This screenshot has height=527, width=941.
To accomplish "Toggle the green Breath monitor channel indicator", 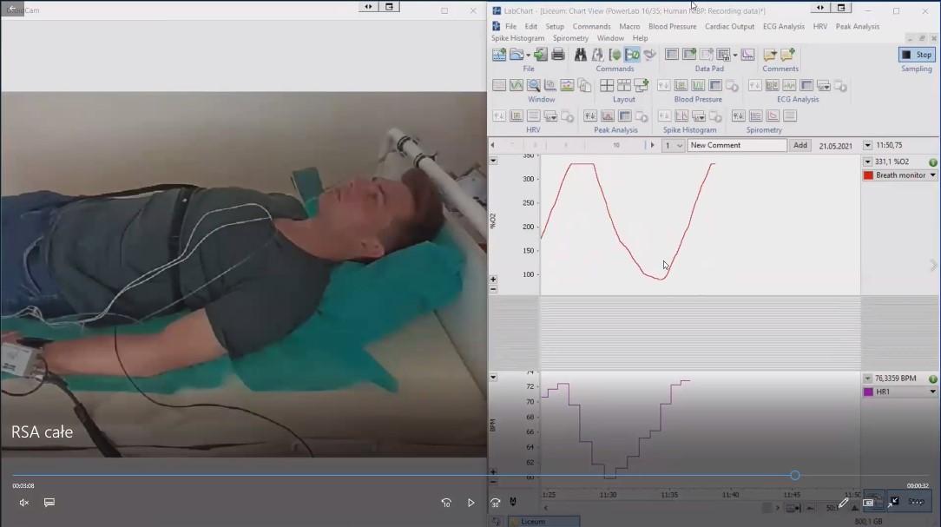I will 932,162.
